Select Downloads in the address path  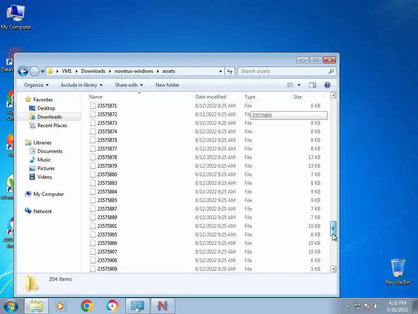[93, 71]
